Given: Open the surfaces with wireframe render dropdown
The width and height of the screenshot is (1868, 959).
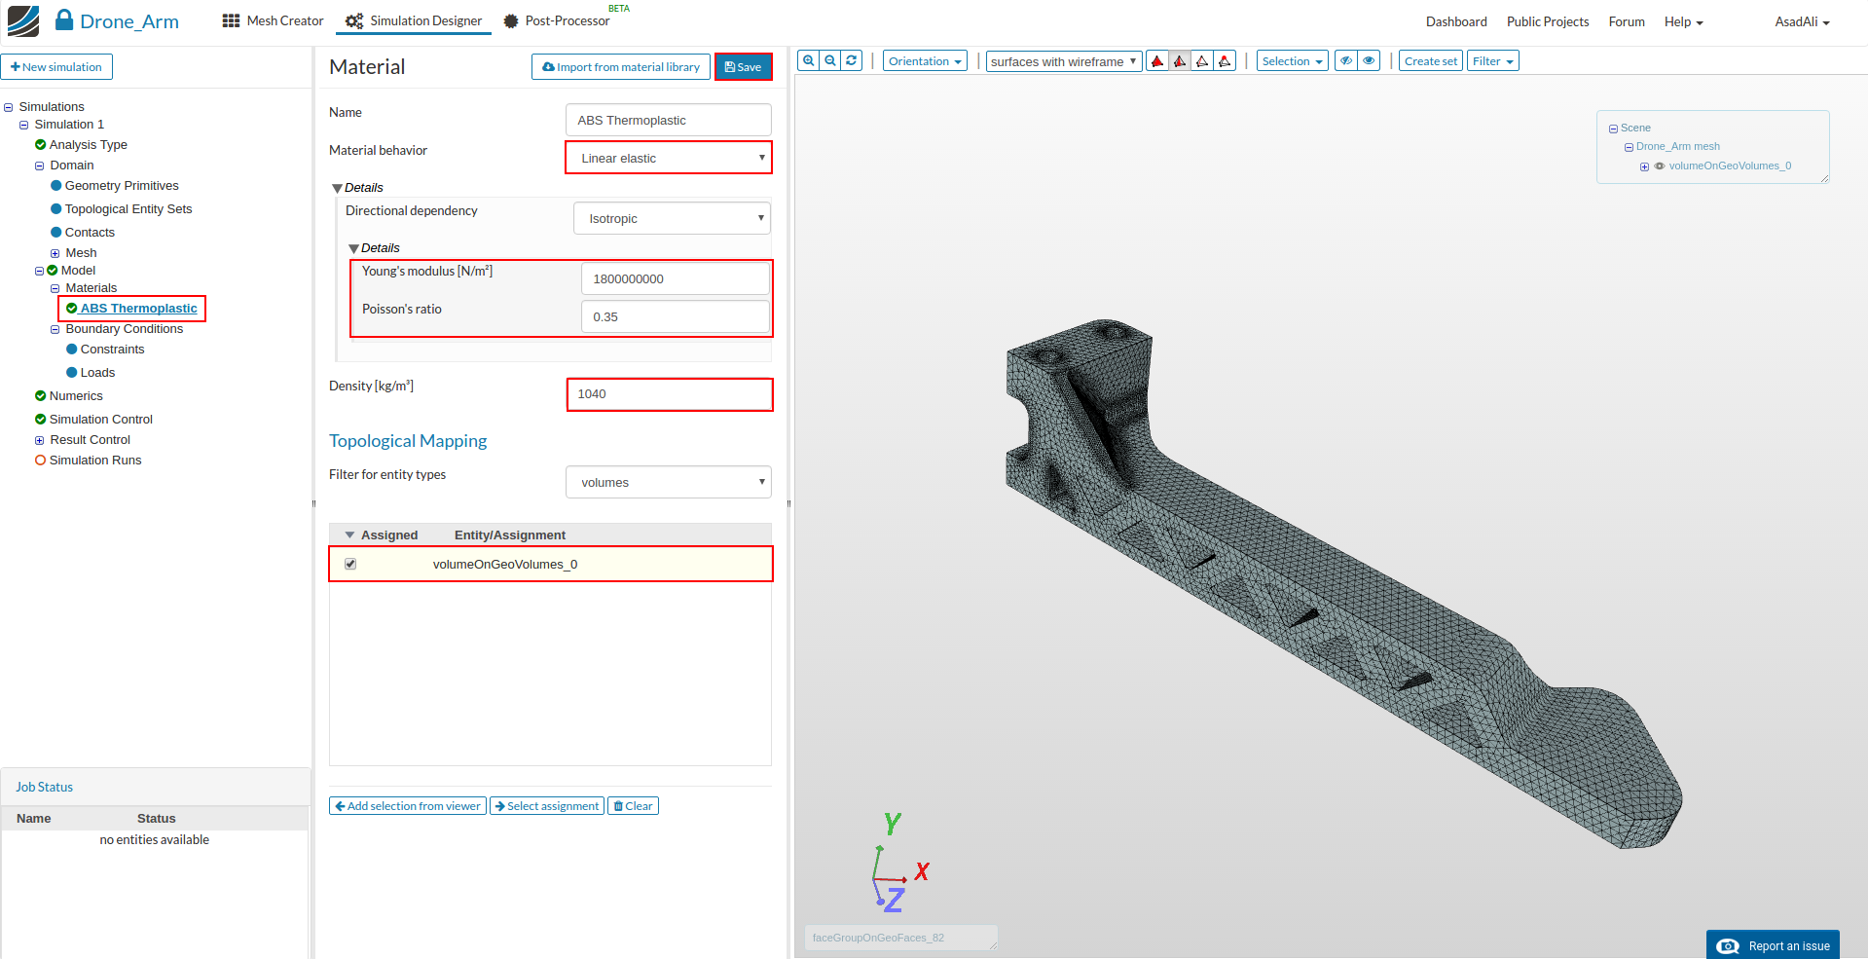Looking at the screenshot, I should pyautogui.click(x=1064, y=61).
